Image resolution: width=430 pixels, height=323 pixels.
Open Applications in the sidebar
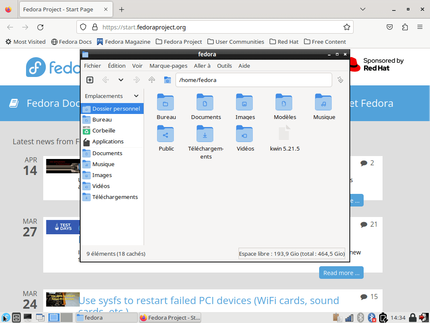(x=112, y=141)
